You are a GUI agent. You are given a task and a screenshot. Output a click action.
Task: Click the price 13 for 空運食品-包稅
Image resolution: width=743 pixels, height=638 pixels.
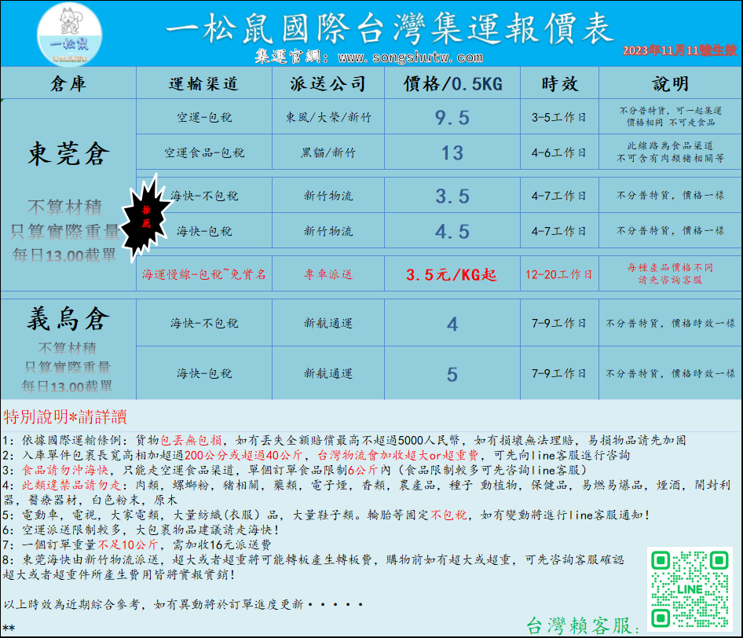[x=452, y=152]
